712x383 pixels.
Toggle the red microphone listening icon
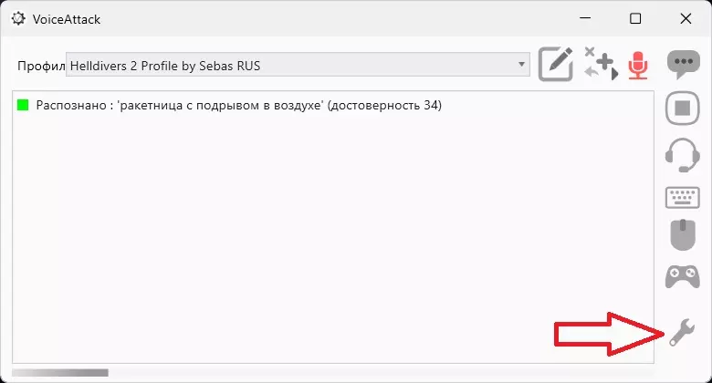pyautogui.click(x=637, y=65)
